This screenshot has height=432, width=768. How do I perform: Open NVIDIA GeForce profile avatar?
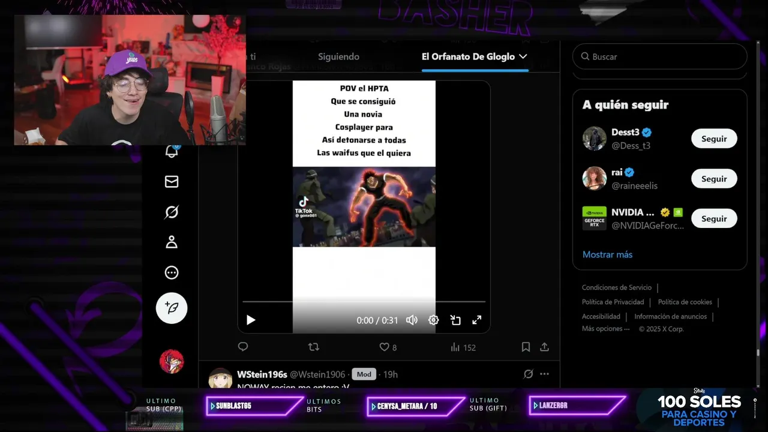coord(595,218)
